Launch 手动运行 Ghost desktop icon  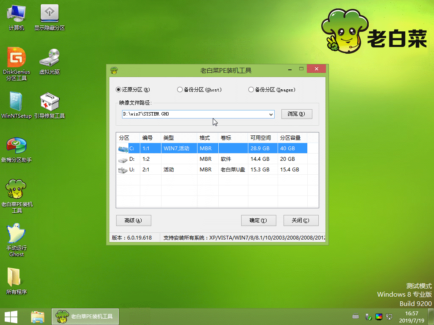pos(17,240)
